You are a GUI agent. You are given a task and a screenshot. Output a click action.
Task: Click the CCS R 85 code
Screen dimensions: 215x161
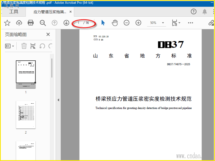(x=98, y=40)
